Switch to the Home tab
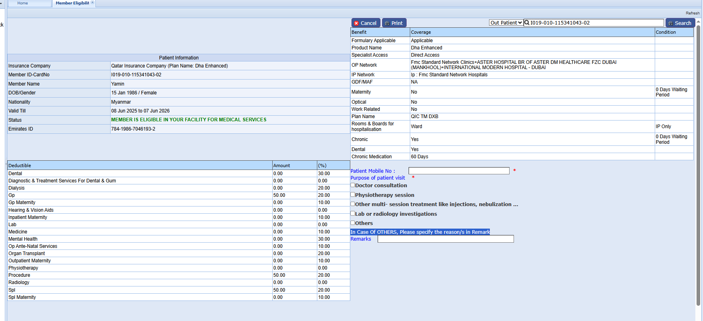Viewport: 703px width, 321px height. tap(23, 3)
